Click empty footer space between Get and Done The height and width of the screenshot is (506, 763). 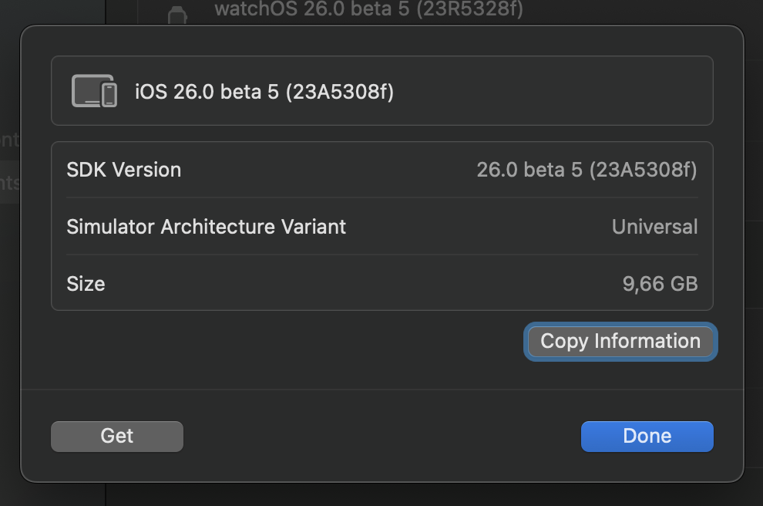point(382,437)
